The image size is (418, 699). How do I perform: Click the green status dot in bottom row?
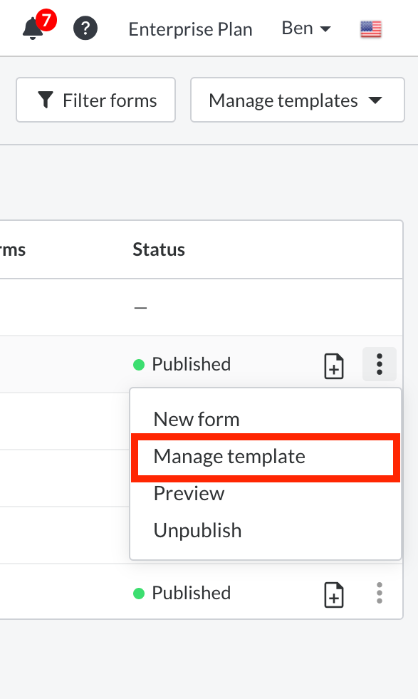139,594
